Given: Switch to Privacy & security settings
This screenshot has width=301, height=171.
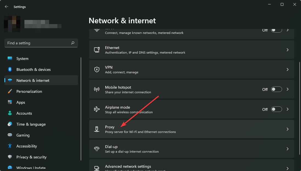Looking at the screenshot, I should 31,157.
